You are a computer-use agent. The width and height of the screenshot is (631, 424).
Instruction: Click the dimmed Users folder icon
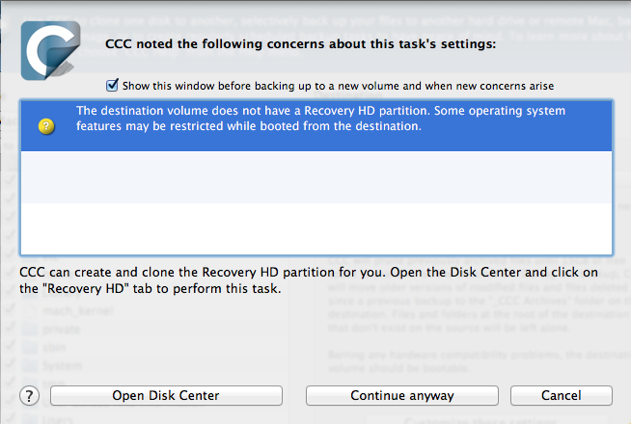click(x=30, y=419)
